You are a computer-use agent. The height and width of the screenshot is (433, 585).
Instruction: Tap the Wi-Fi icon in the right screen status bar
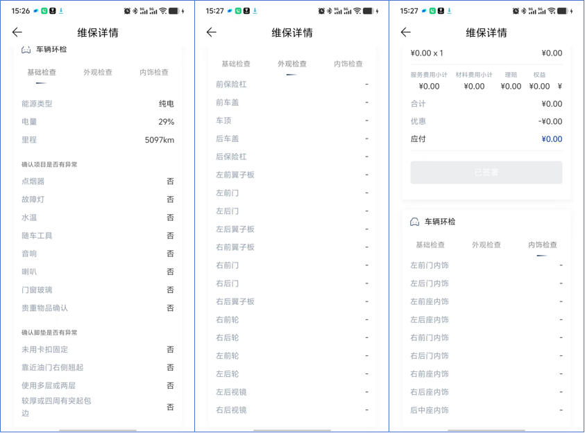click(x=552, y=11)
